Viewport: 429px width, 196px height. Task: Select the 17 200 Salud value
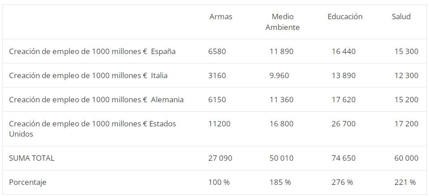coord(406,124)
